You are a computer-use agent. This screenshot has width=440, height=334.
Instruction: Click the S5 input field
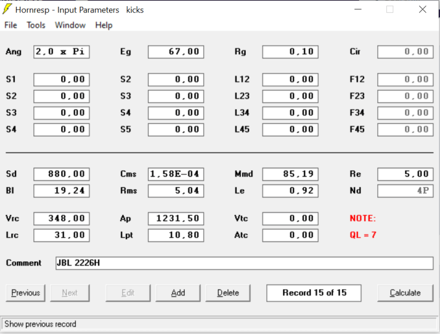click(176, 129)
